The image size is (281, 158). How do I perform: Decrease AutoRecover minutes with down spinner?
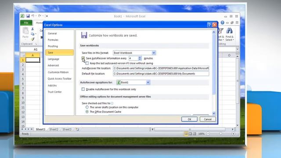click(x=140, y=59)
